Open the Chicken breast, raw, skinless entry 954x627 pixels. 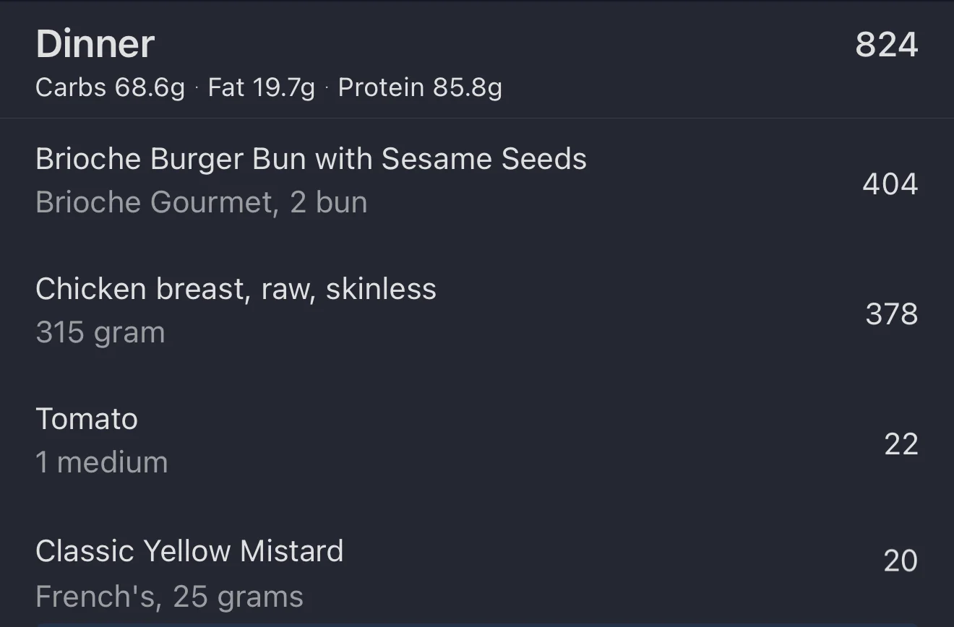pyautogui.click(x=236, y=289)
